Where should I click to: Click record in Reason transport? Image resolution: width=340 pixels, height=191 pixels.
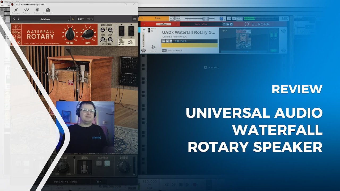[195, 184]
